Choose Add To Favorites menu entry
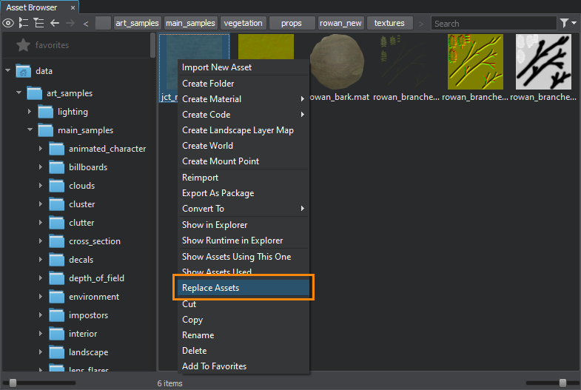Image resolution: width=581 pixels, height=390 pixels. (214, 366)
